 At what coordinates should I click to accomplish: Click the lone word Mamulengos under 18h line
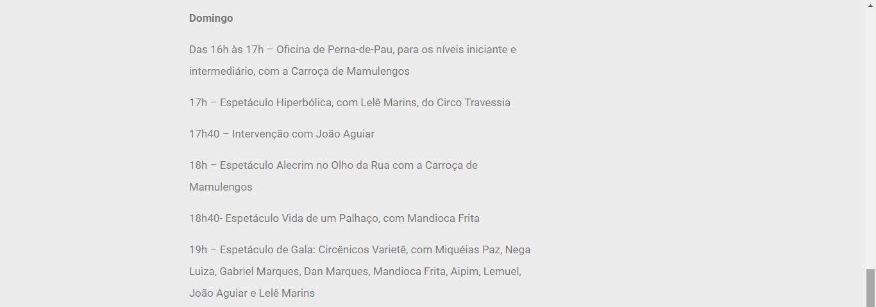[221, 187]
